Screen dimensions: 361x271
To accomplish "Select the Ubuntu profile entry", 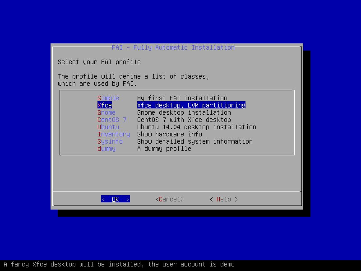I will tap(108, 127).
